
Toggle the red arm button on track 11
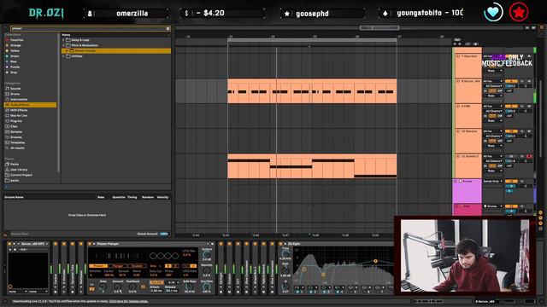[x=529, y=156]
